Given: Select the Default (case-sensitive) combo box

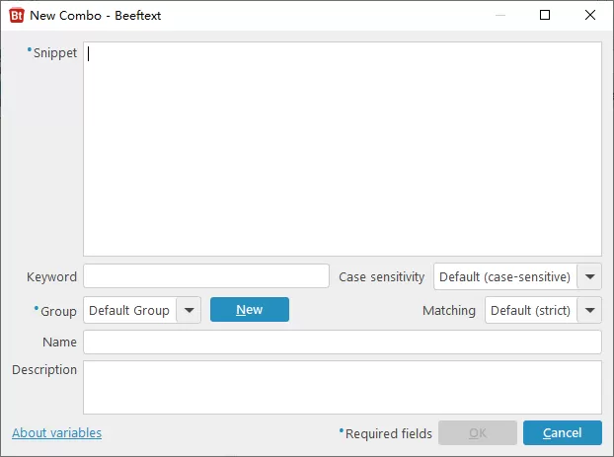Looking at the screenshot, I should click(x=504, y=277).
